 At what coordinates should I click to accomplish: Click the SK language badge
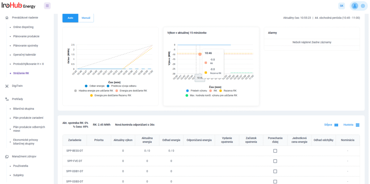tap(341, 6)
